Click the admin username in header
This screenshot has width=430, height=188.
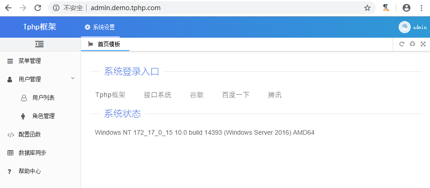pyautogui.click(x=420, y=27)
